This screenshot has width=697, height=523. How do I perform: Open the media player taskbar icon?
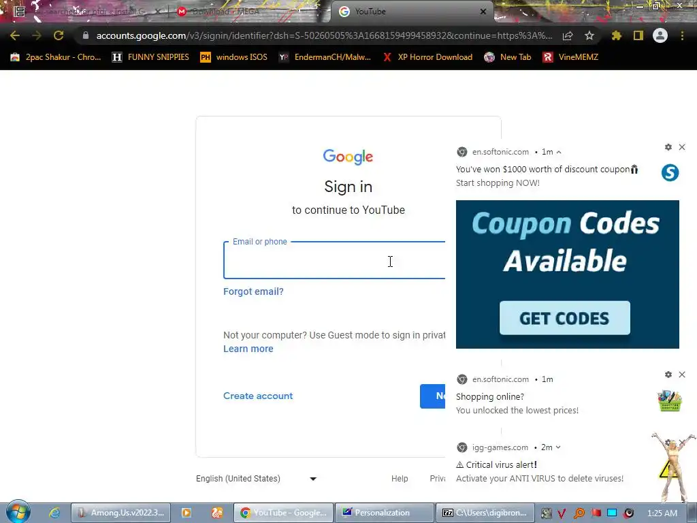point(187,513)
